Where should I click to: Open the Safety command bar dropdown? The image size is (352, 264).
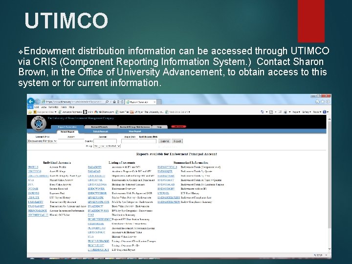(307, 112)
